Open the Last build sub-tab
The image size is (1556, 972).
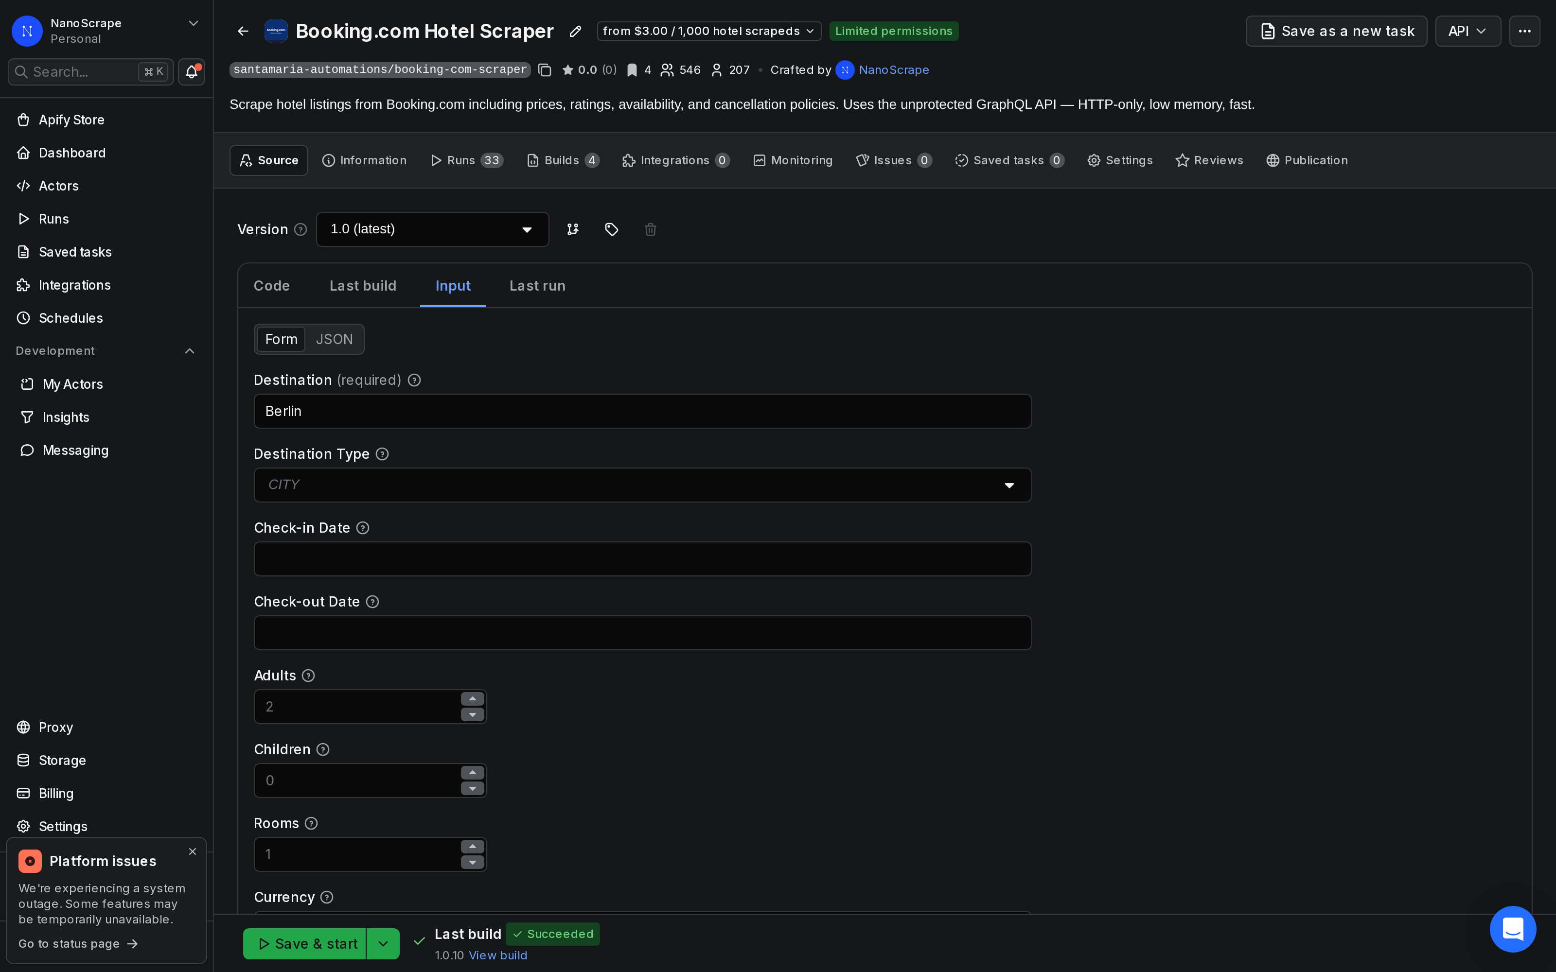(363, 286)
